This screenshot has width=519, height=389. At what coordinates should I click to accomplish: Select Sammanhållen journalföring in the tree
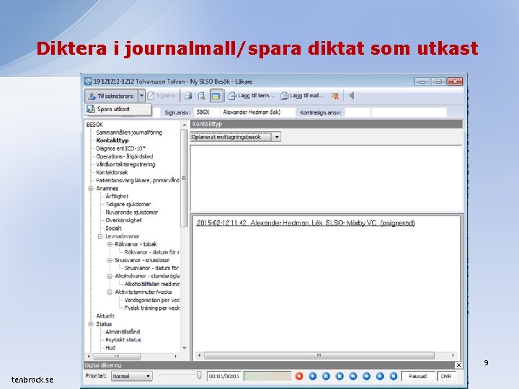129,133
